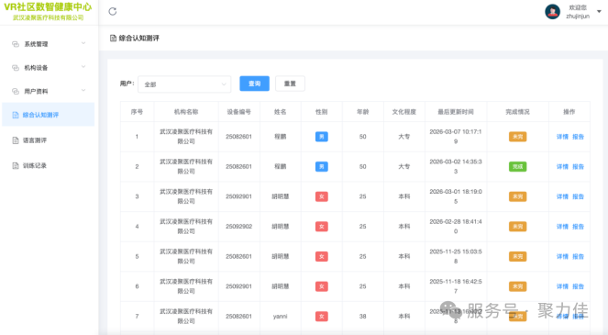The image size is (608, 335).
Task: Click the 综合认知测评 page heading
Action: coord(138,38)
